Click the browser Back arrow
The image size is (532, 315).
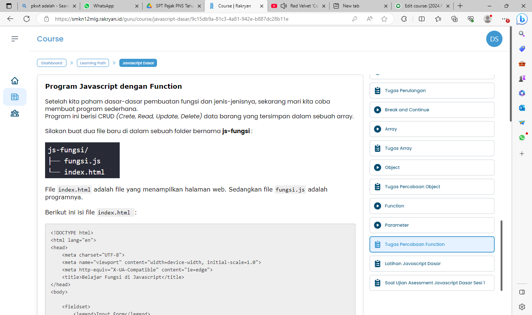click(x=10, y=19)
